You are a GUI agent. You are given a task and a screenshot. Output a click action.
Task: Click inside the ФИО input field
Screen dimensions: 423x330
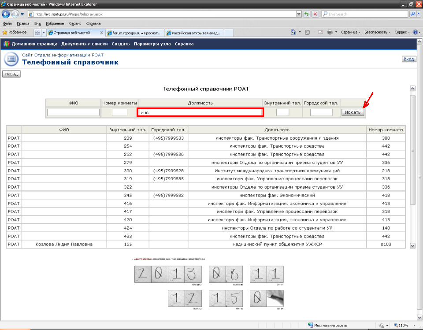pos(73,112)
